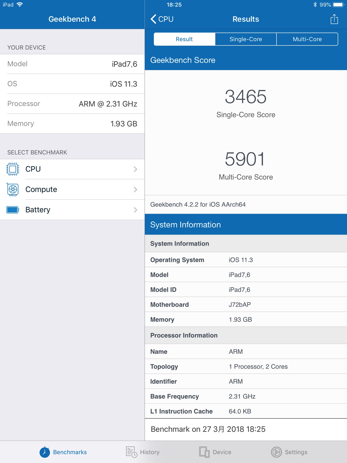Tap the Processor ARM @ 2.31 GHz value
This screenshot has height=463, width=347.
(x=108, y=104)
